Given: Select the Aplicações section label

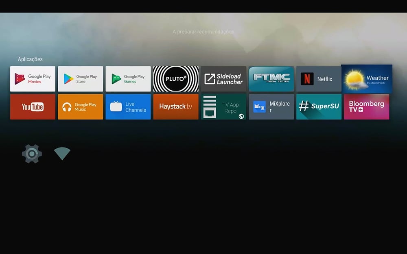Looking at the screenshot, I should tap(30, 59).
